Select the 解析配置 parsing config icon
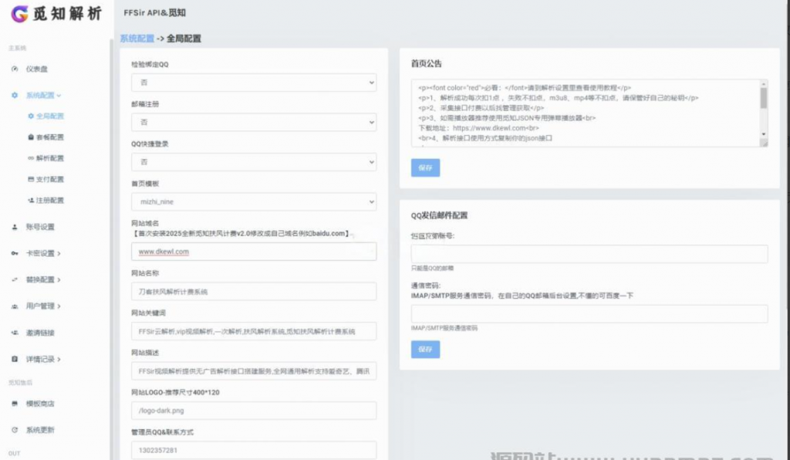Image resolution: width=790 pixels, height=460 pixels. (32, 157)
